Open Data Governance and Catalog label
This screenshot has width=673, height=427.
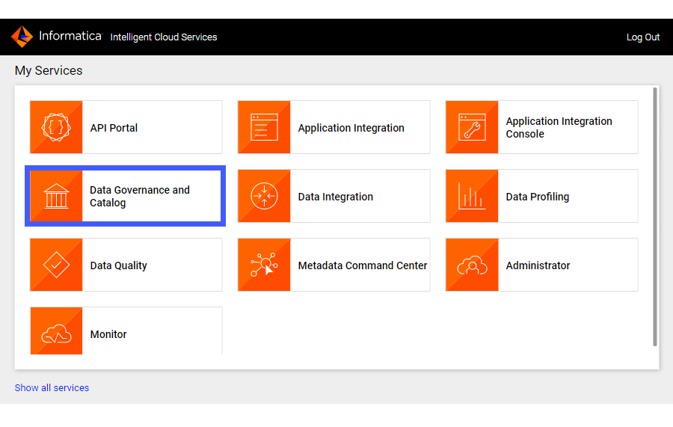pos(140,196)
